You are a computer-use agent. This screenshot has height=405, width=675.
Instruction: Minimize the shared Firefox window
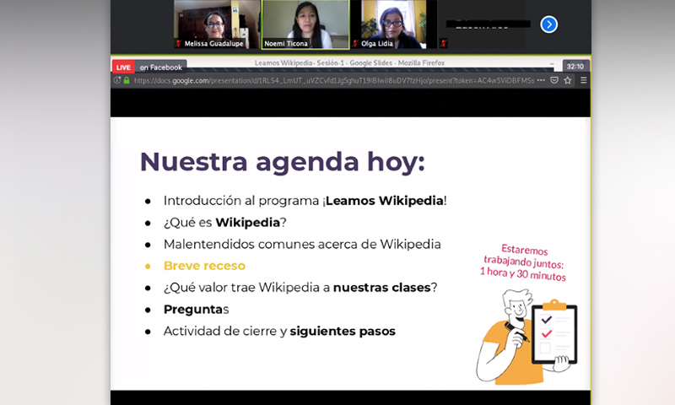(x=552, y=63)
